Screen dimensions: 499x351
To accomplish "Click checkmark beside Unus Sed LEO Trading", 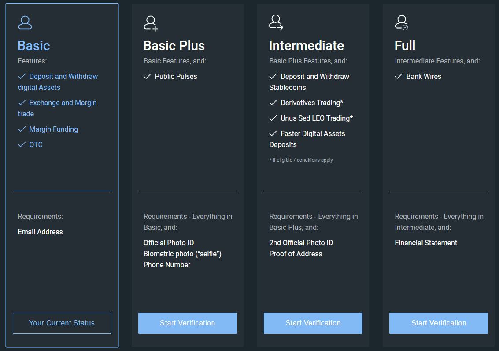I will [x=273, y=118].
